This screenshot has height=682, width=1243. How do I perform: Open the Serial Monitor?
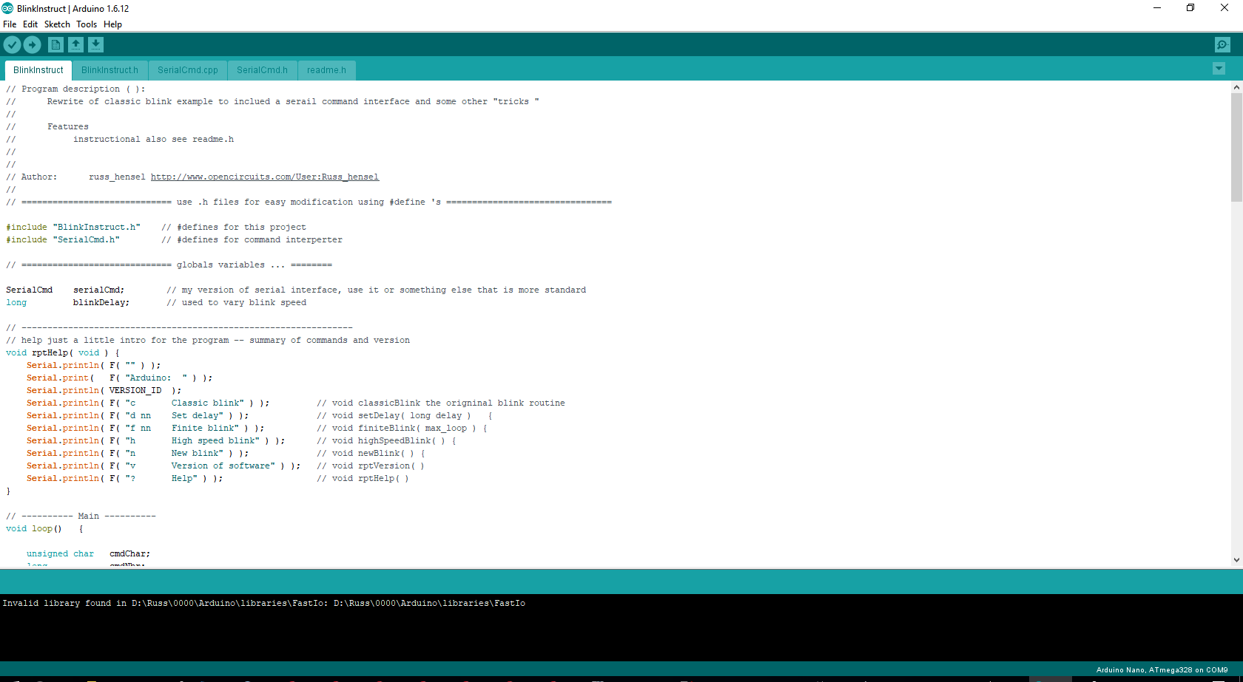[1222, 45]
